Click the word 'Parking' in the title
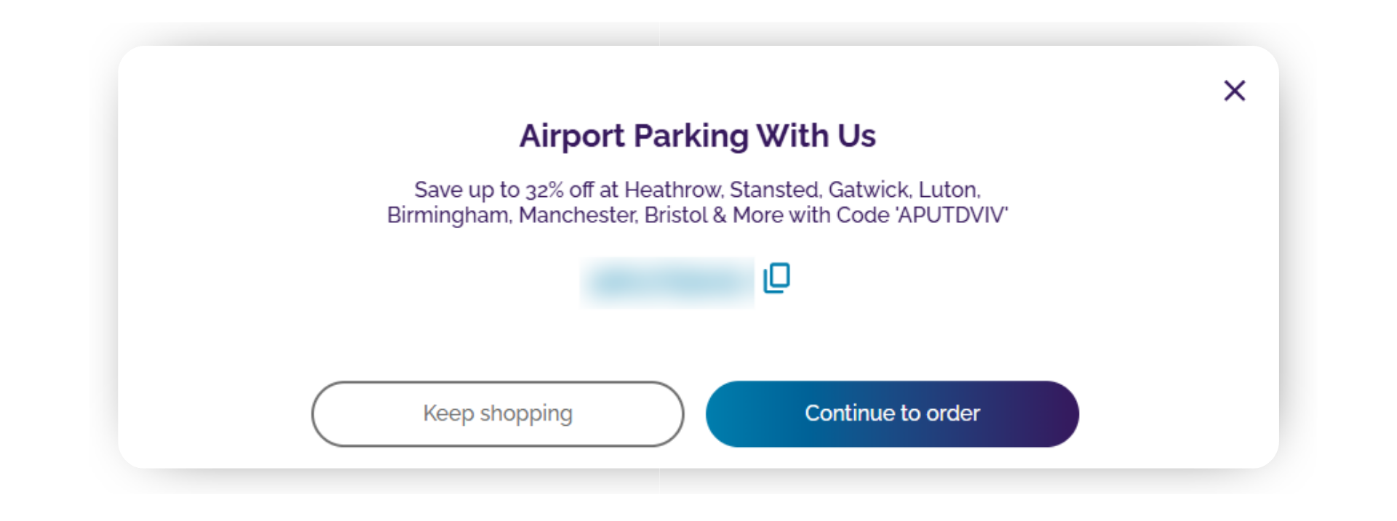The height and width of the screenshot is (521, 1397). click(x=690, y=136)
